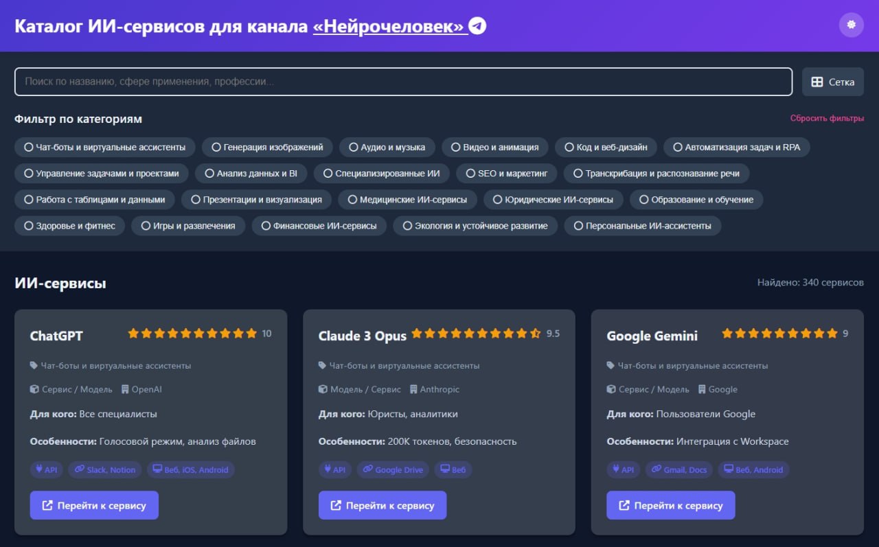Click the Google Drive badge on the Claude card
Viewport: 879px width, 547px height.
click(x=393, y=469)
